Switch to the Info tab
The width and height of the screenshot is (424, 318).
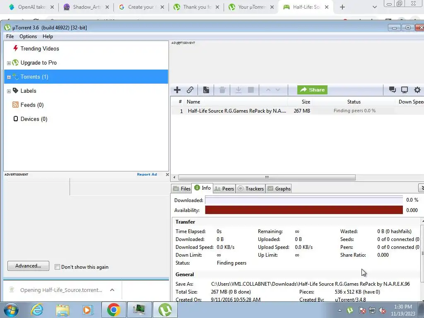(x=202, y=188)
